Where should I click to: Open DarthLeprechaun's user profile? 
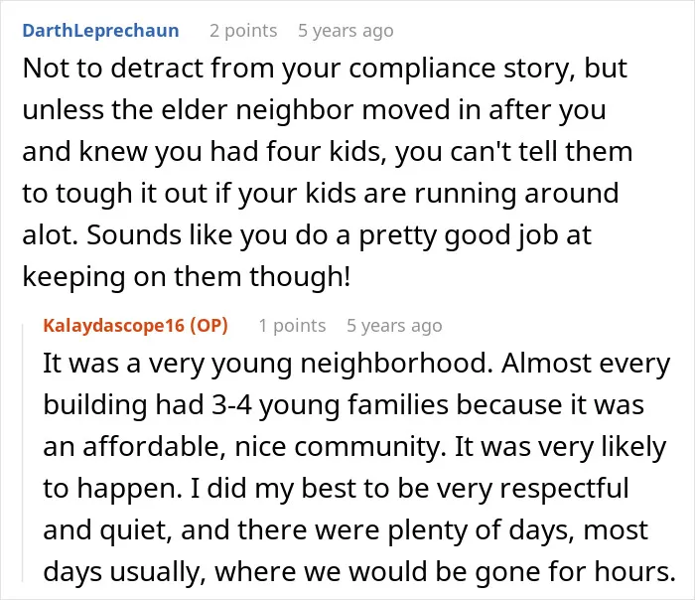point(100,31)
